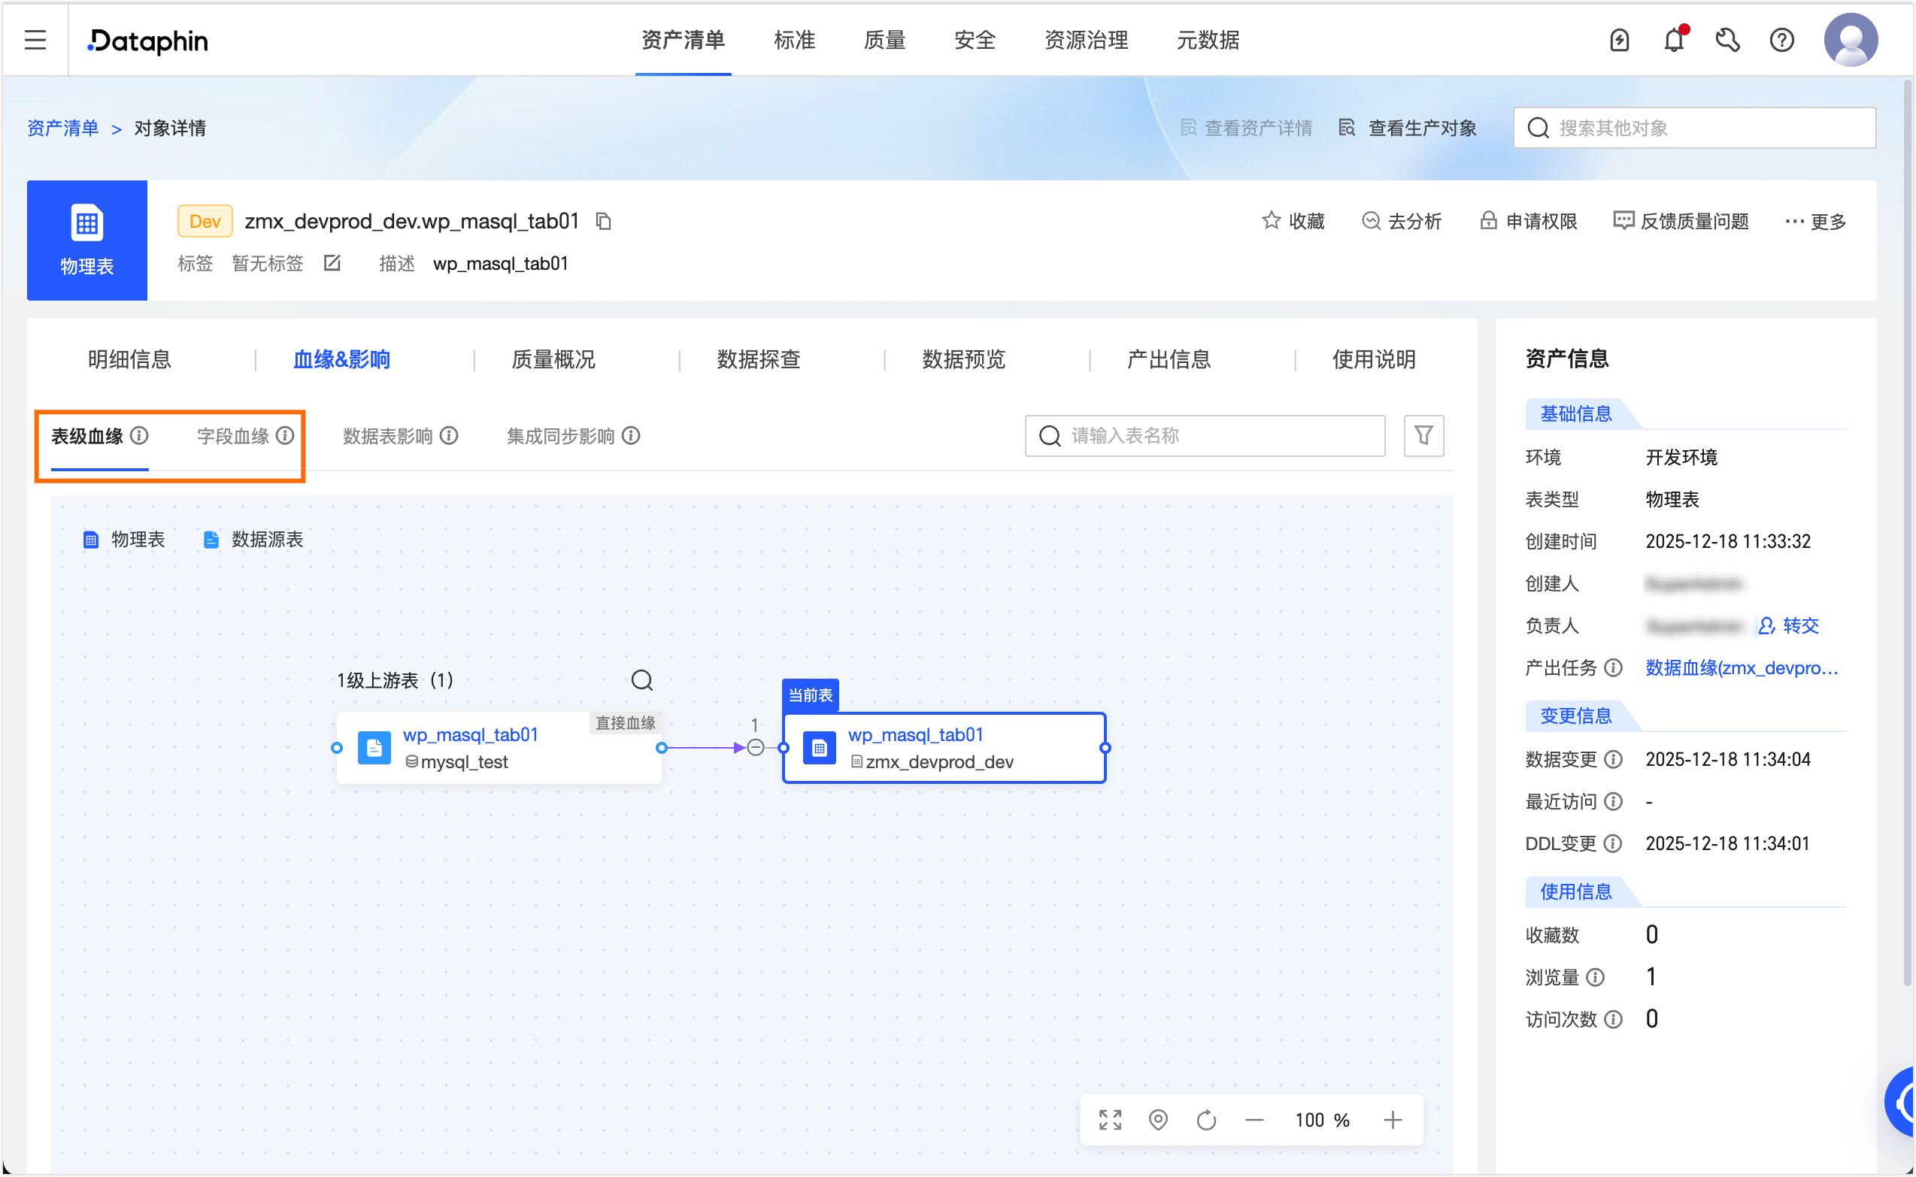
Task: Zoom out the graph with minus button
Action: tap(1254, 1120)
